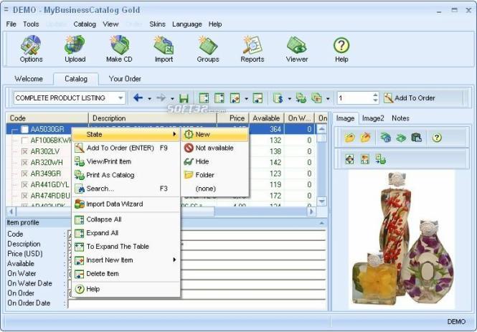The height and width of the screenshot is (332, 477).
Task: Click the price dollar-sign icon
Action: coord(278,98)
